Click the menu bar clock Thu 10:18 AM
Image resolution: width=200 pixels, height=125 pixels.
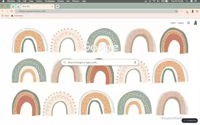[x=177, y=1]
